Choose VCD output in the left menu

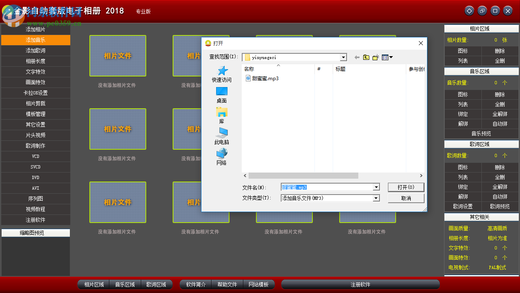(x=36, y=156)
